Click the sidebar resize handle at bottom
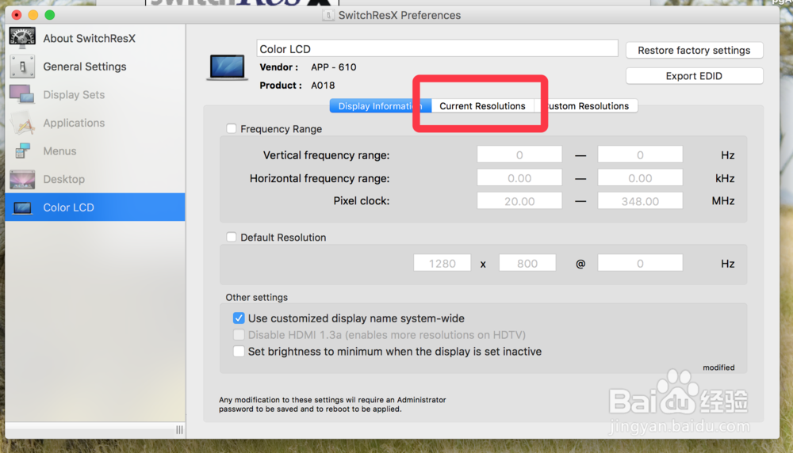Viewport: 793px width, 453px height. click(179, 430)
